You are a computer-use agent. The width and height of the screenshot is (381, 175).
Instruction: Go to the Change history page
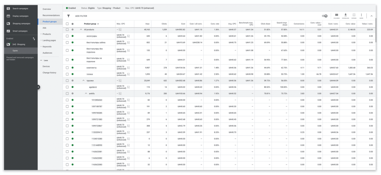coord(49,73)
